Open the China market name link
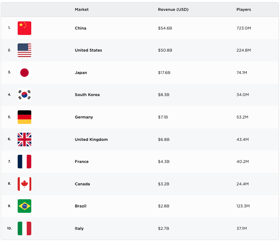The width and height of the screenshot is (280, 241). 81,28
